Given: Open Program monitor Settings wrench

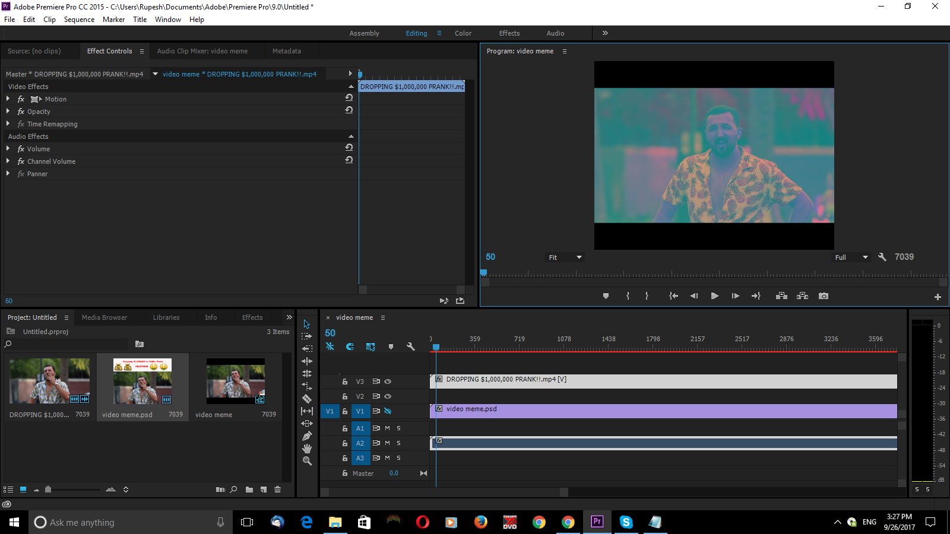Looking at the screenshot, I should pos(882,257).
